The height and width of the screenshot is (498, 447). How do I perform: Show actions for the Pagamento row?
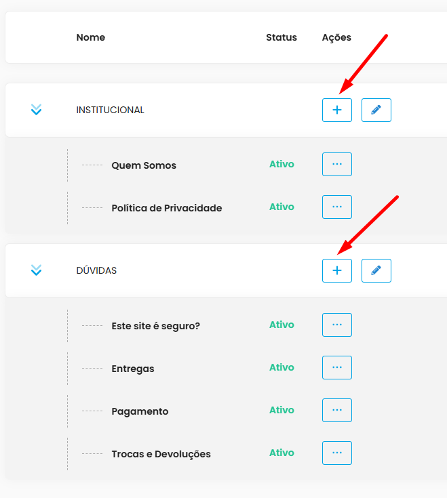click(x=336, y=410)
